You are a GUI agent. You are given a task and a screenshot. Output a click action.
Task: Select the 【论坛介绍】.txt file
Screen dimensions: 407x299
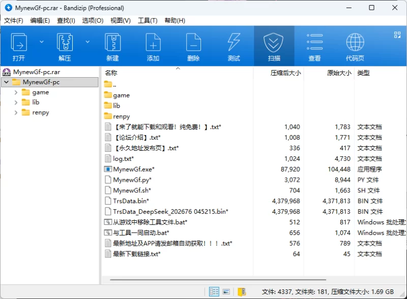click(x=137, y=138)
